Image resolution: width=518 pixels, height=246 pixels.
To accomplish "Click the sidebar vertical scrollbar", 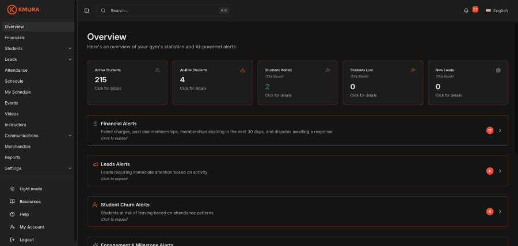I will point(76,120).
